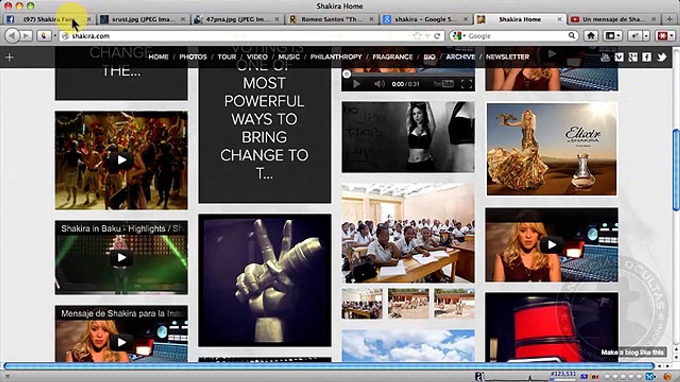Image resolution: width=680 pixels, height=382 pixels.
Task: Open the voting quote text post
Action: tap(265, 125)
